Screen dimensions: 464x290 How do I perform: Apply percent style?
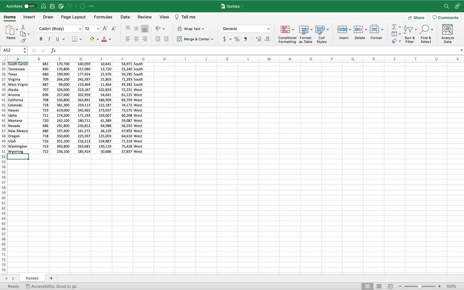[x=237, y=39]
